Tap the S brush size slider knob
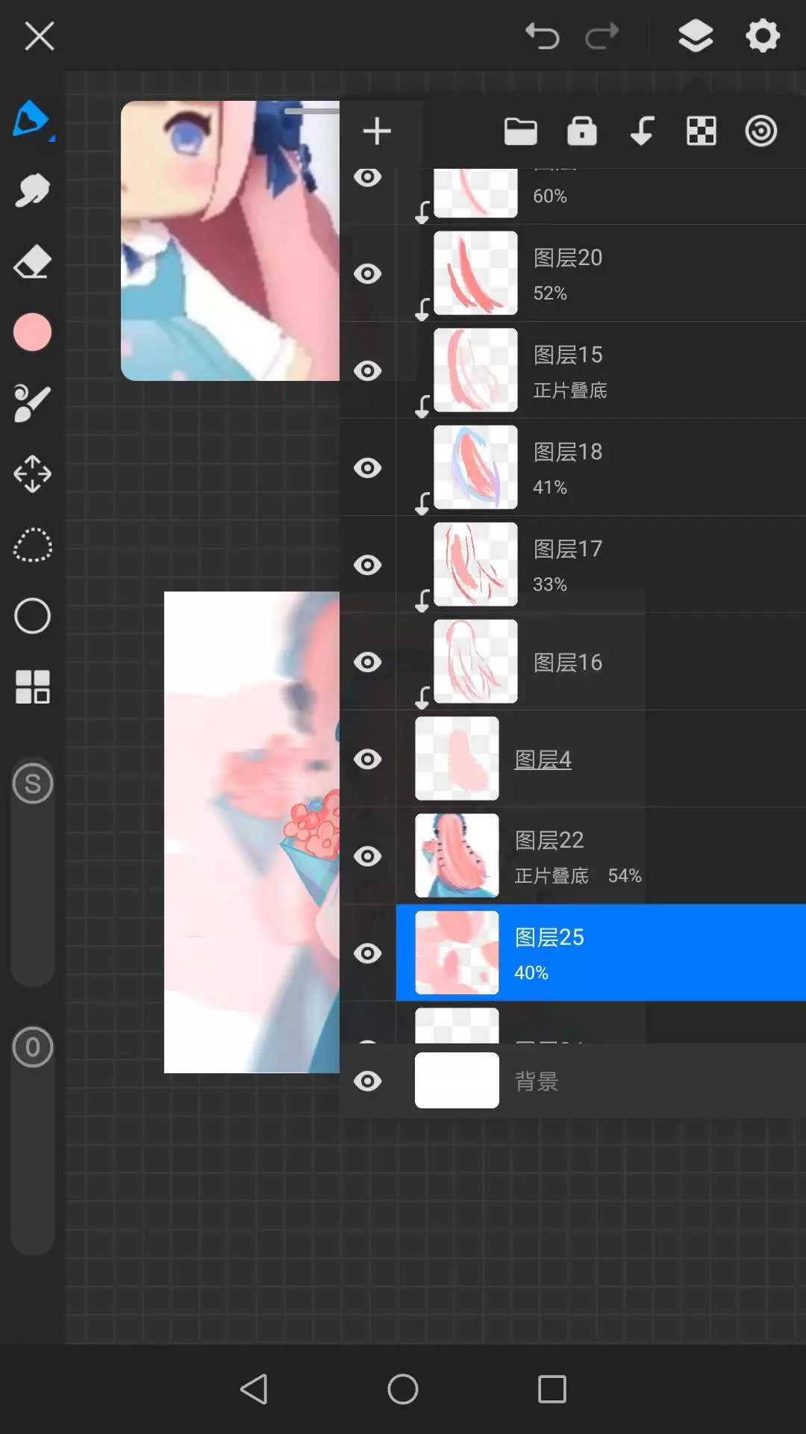The width and height of the screenshot is (806, 1434). (33, 783)
